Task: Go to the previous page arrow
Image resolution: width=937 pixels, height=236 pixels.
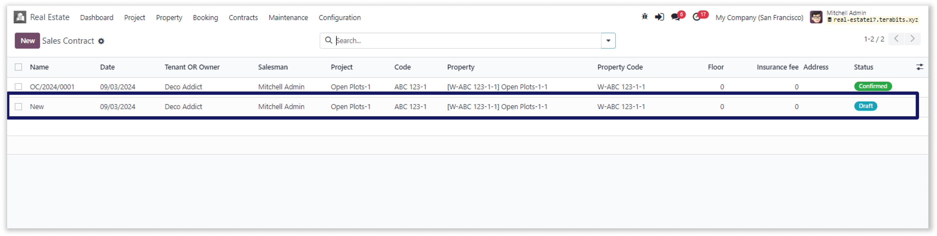Action: coord(896,39)
